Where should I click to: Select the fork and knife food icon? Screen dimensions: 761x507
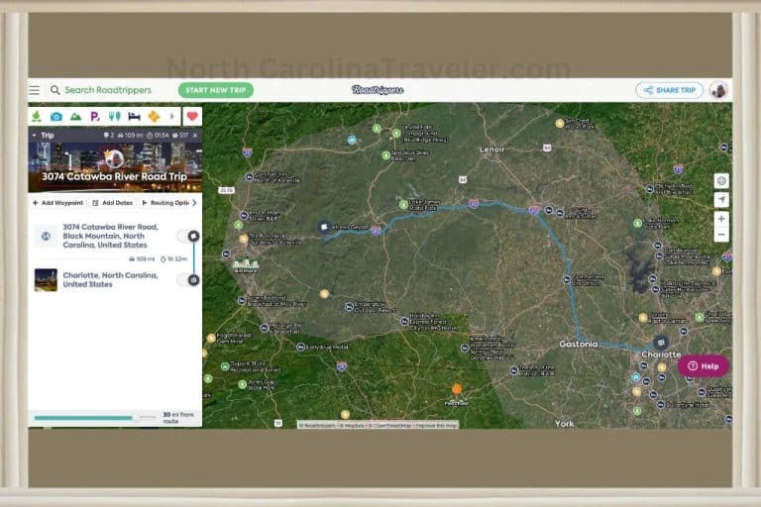tap(115, 117)
